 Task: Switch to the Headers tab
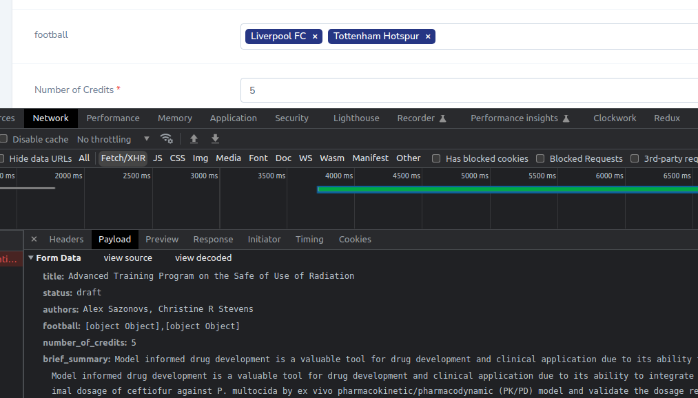coord(66,239)
